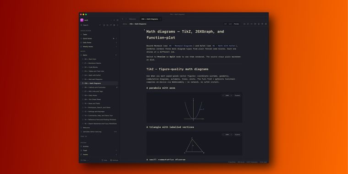Zoom in the triangle diagram
Image resolution: width=348 pixels, height=174 pixels.
(231, 135)
